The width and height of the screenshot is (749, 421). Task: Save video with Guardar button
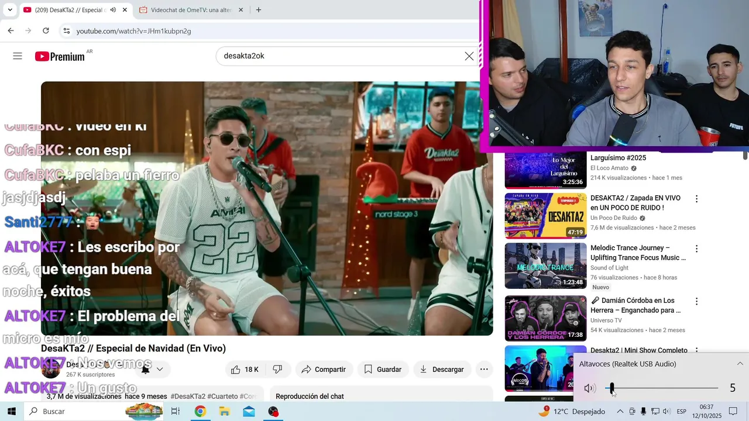pyautogui.click(x=383, y=370)
